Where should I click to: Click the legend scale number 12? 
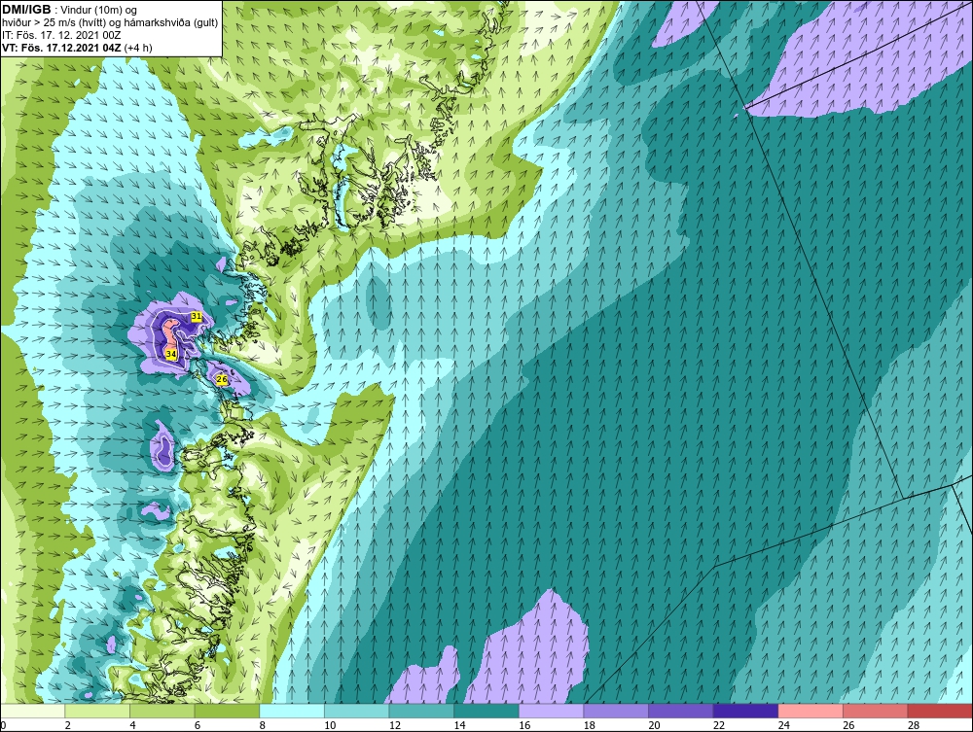(x=395, y=725)
